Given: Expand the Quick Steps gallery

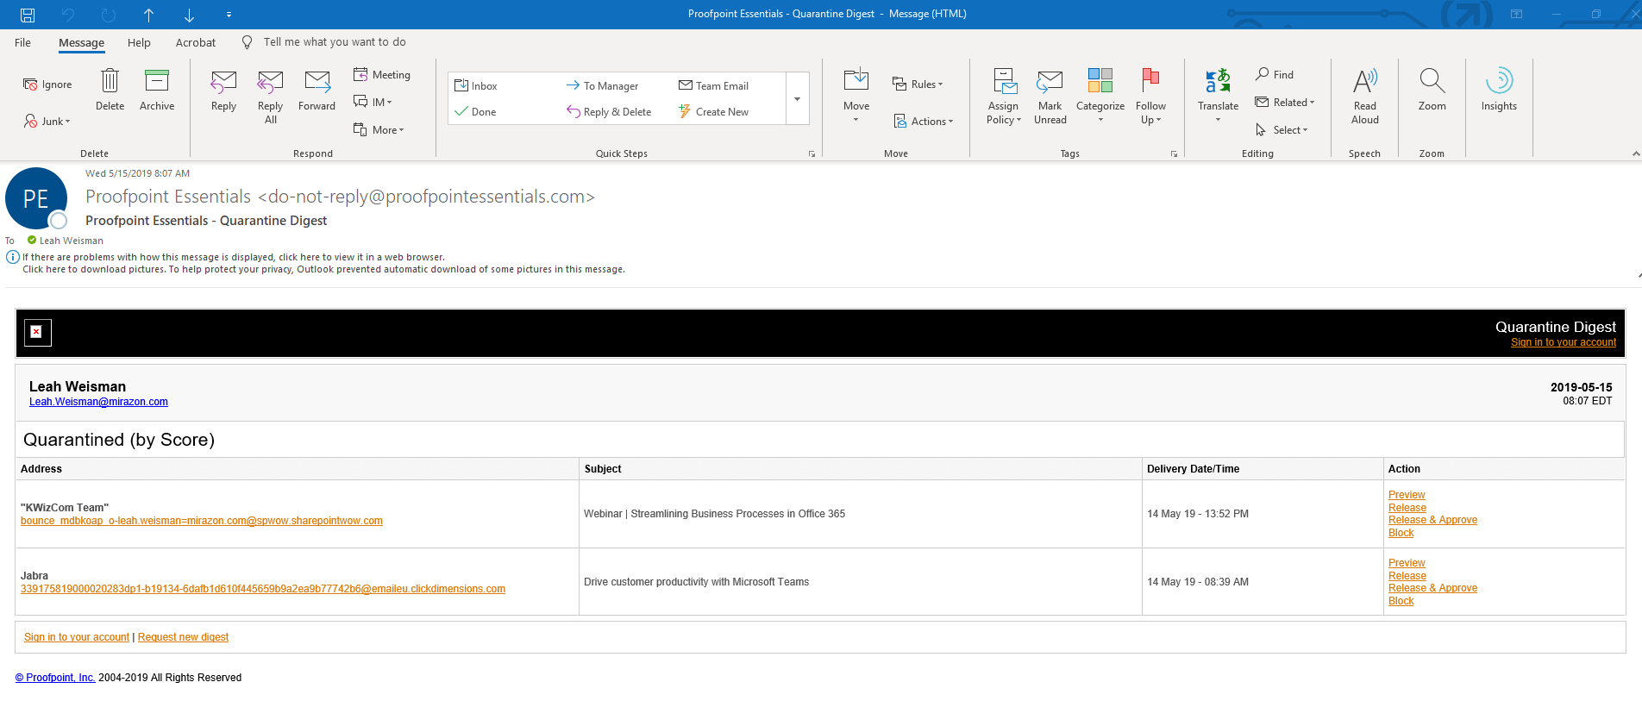Looking at the screenshot, I should (798, 98).
